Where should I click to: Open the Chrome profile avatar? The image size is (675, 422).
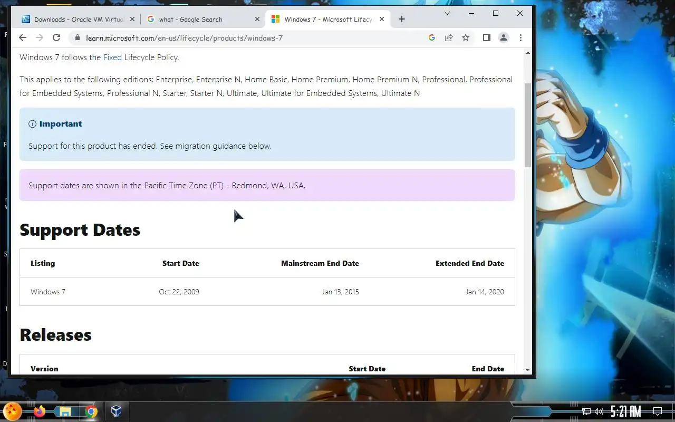[504, 37]
